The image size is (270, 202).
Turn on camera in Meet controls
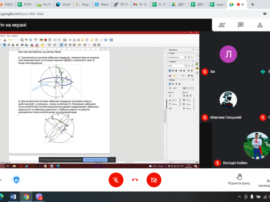[153, 180]
